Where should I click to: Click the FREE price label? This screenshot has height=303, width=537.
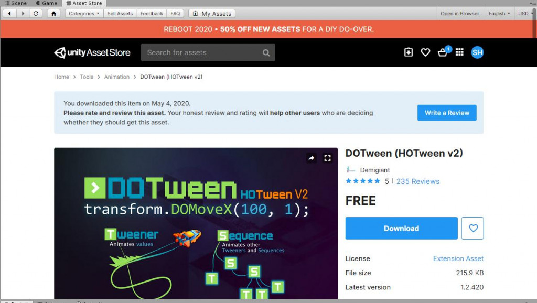[360, 201]
